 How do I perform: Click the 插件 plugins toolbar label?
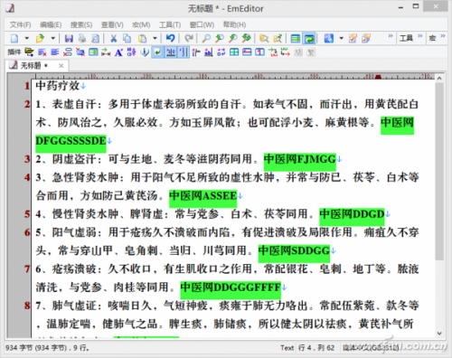[14, 52]
